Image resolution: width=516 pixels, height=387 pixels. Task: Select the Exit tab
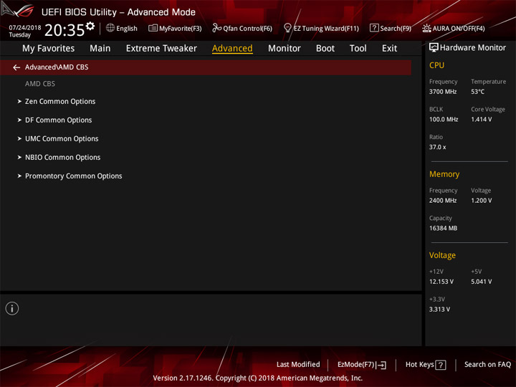tap(389, 49)
